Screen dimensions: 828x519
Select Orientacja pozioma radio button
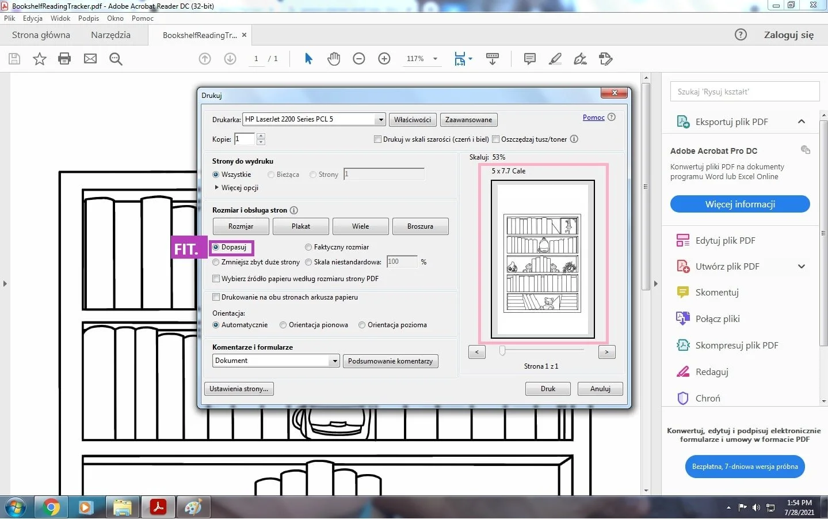tap(362, 325)
